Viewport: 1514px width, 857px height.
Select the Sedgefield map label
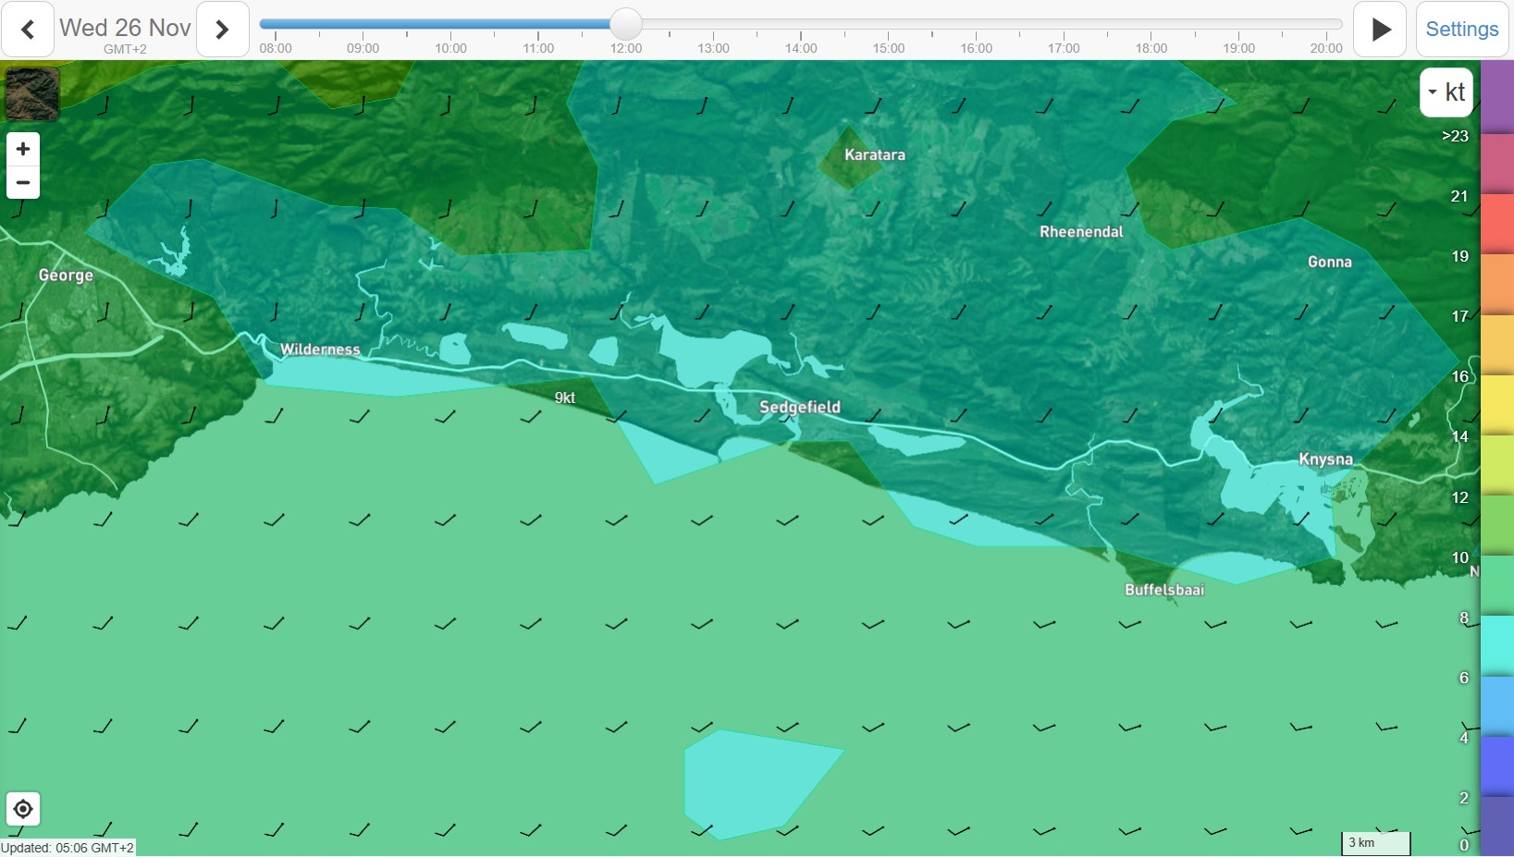(x=800, y=407)
